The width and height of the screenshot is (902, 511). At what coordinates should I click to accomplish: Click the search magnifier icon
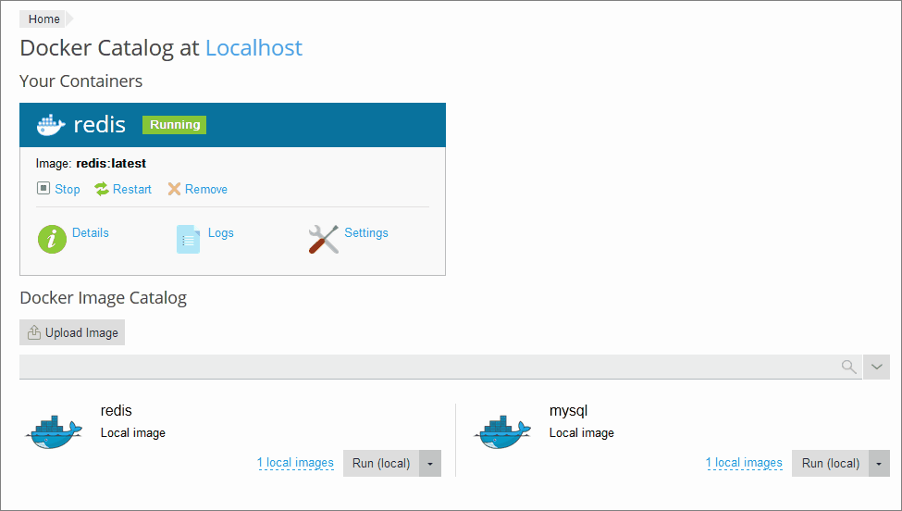(x=848, y=368)
